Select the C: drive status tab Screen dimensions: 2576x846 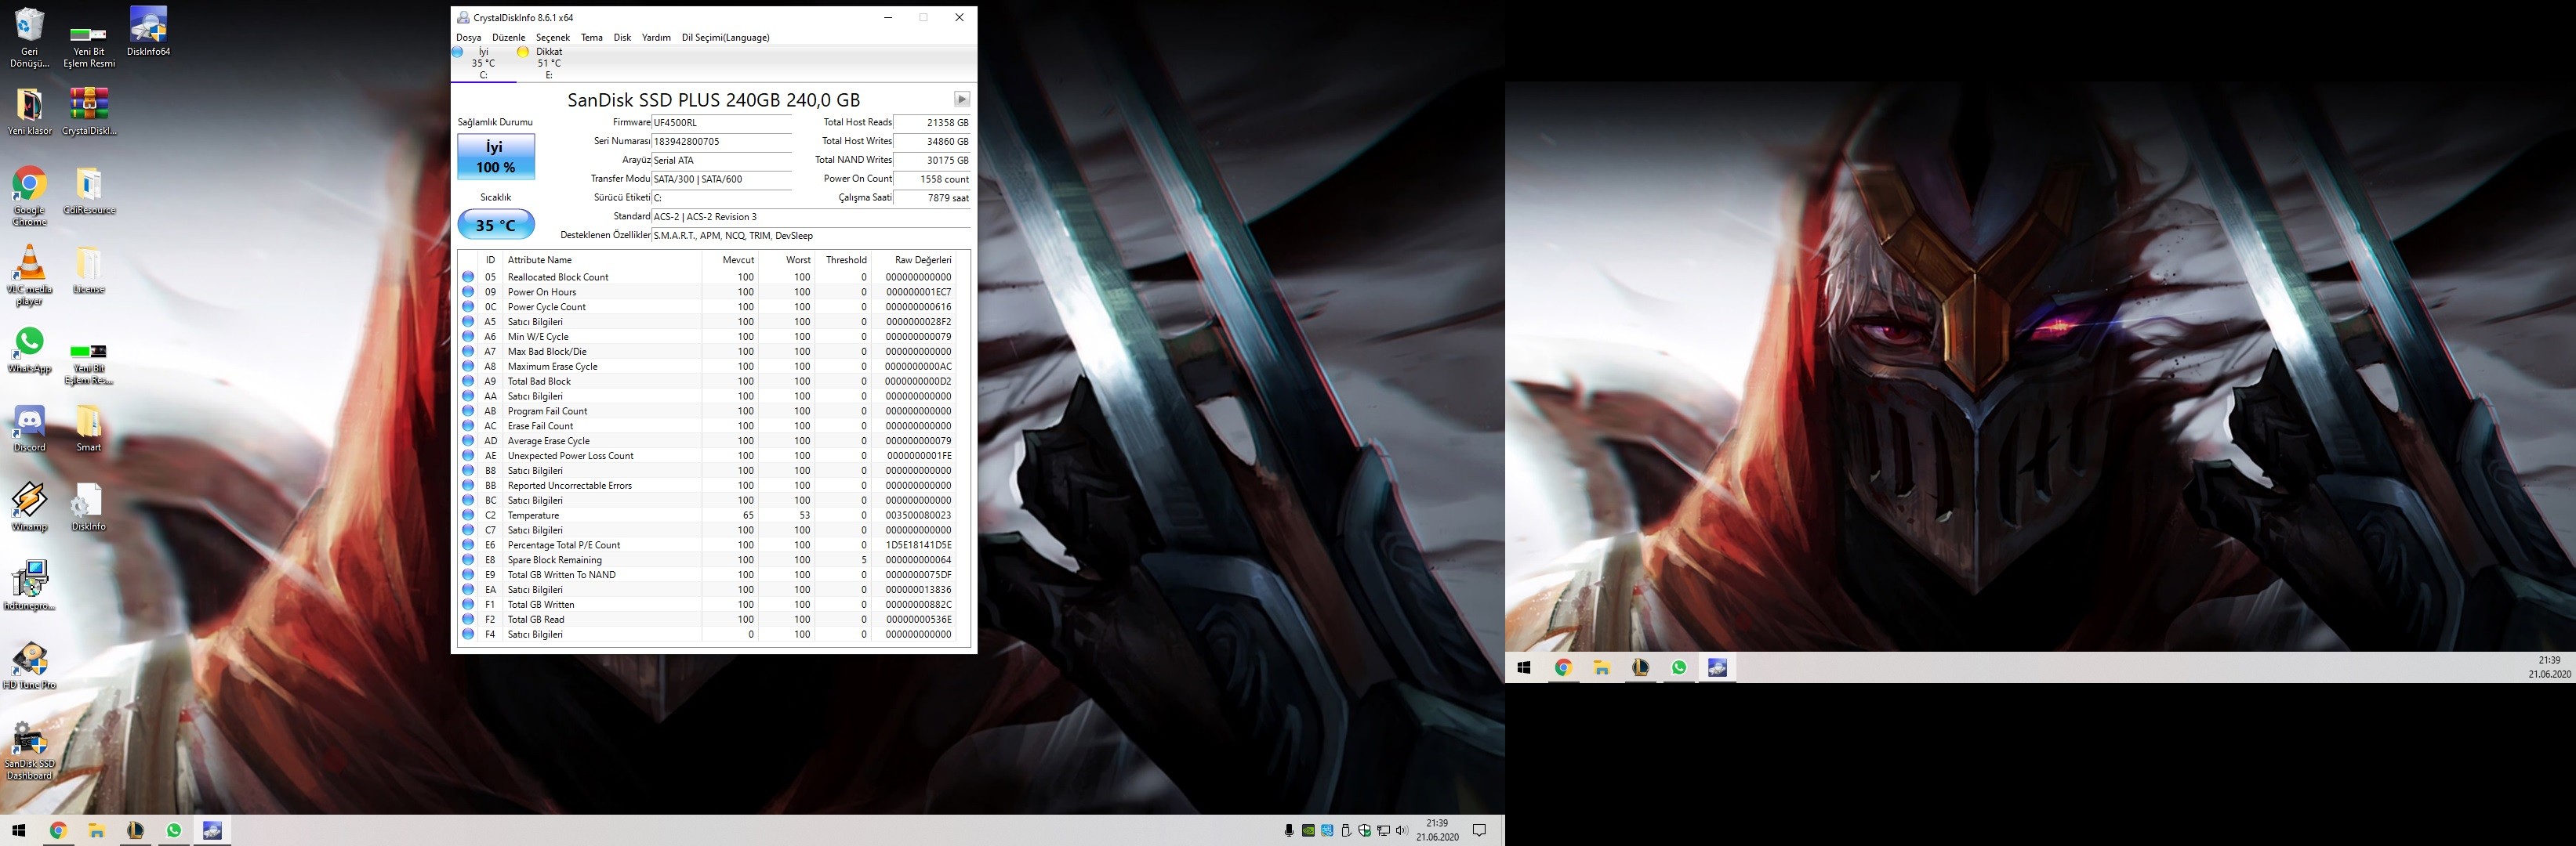tap(483, 63)
